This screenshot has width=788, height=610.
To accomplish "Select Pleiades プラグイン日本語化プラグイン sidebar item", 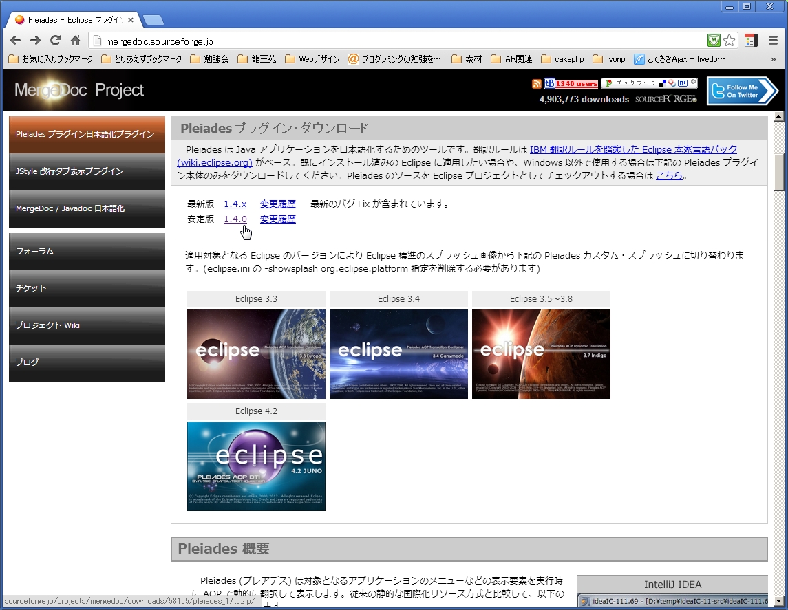I will pyautogui.click(x=87, y=135).
